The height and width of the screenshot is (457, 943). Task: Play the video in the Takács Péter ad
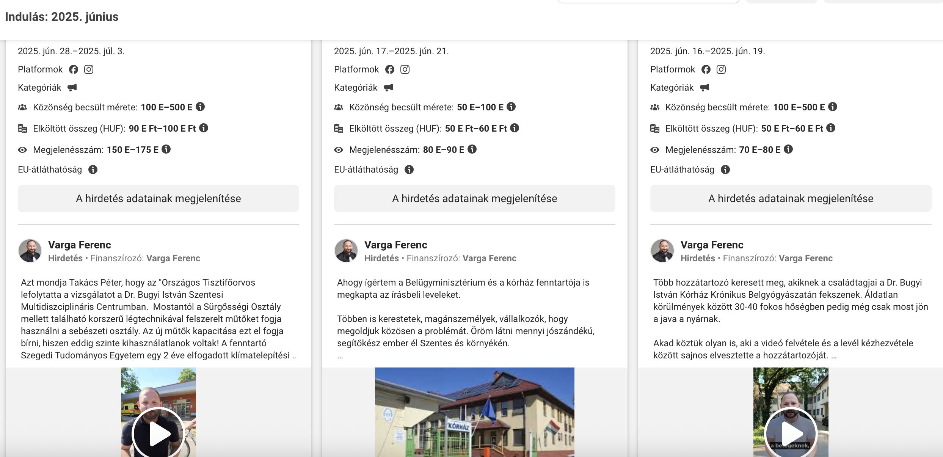[158, 433]
